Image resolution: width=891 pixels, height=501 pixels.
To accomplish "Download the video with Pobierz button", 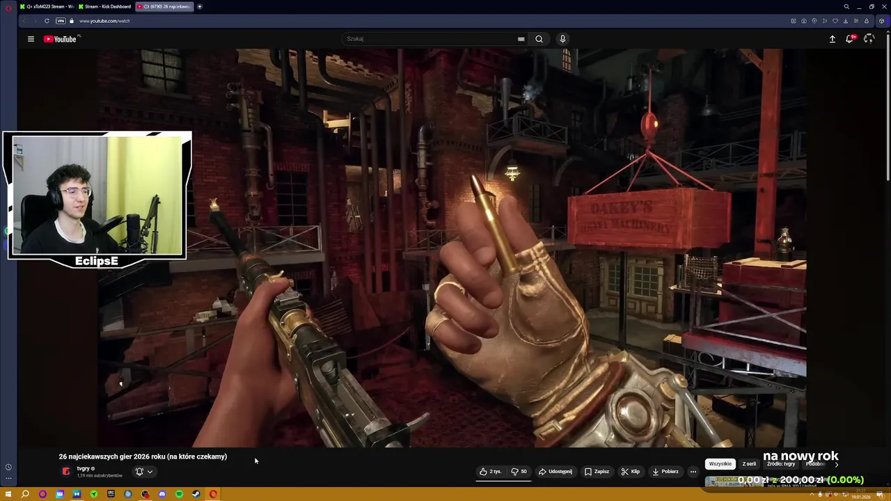I will pos(665,472).
